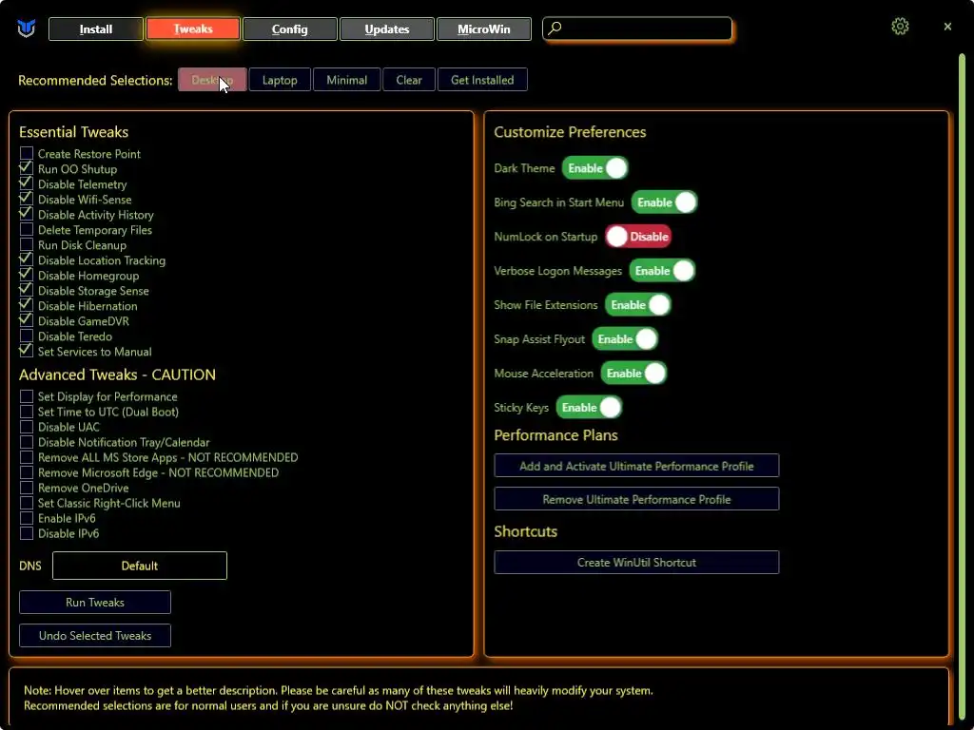Click Create WinUtil Shortcut
974x730 pixels.
point(636,563)
